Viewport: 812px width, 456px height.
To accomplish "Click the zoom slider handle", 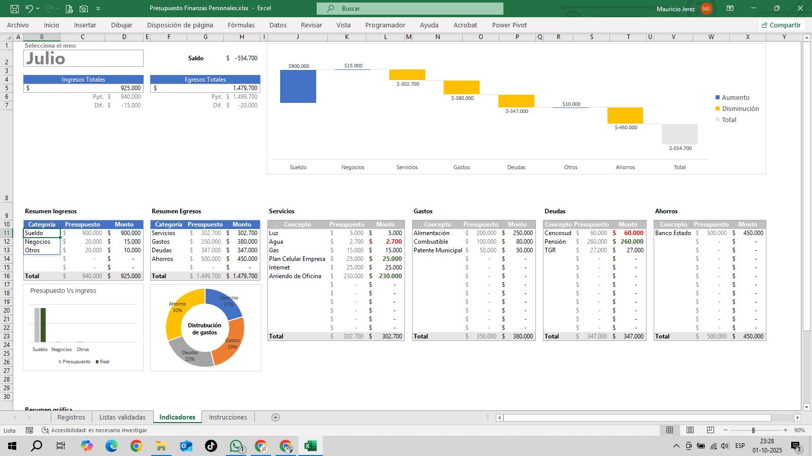I will [x=754, y=430].
